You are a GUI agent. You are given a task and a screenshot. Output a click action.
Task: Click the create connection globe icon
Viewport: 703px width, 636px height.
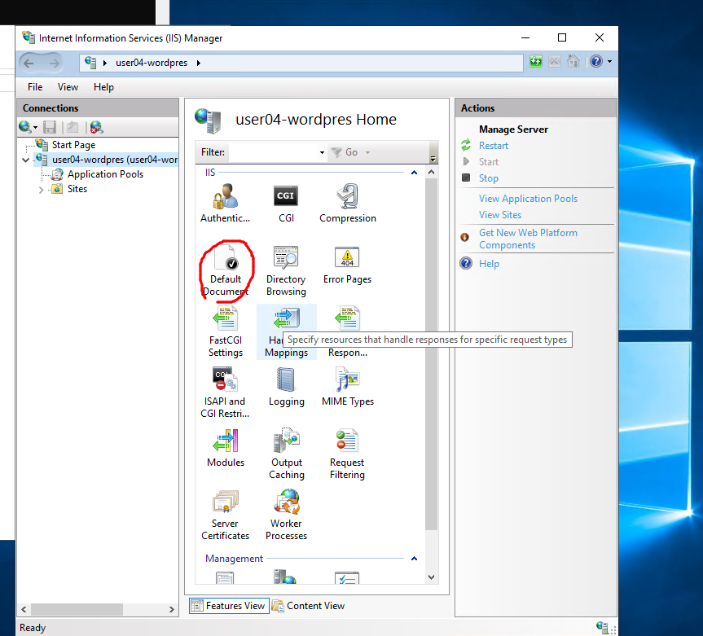pos(25,127)
